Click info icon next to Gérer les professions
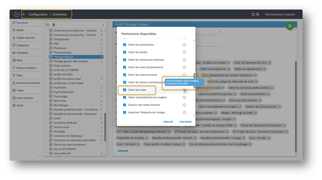322x180 pixels. point(184,45)
